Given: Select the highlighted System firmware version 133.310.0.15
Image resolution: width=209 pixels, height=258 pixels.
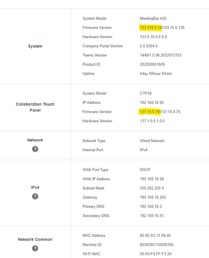Looking at the screenshot, I should coord(151,28).
